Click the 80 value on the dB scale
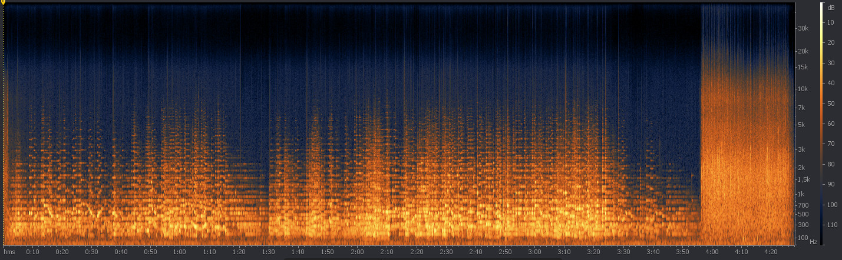This screenshot has width=842, height=260. (830, 164)
